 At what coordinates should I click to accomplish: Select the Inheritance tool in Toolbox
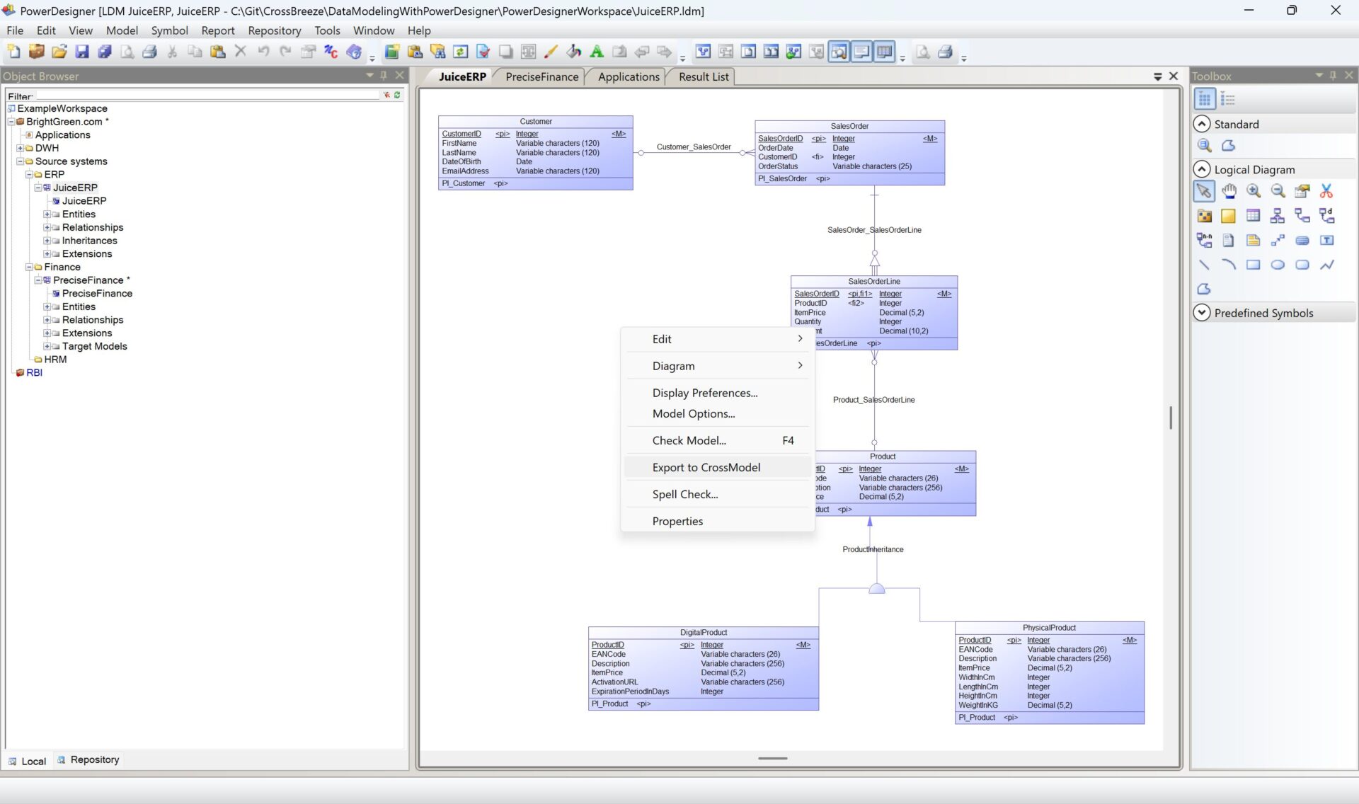1278,216
